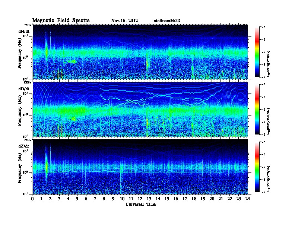
Task: Click the "Magnetic Field Spectra" title
Action: pyautogui.click(x=61, y=20)
